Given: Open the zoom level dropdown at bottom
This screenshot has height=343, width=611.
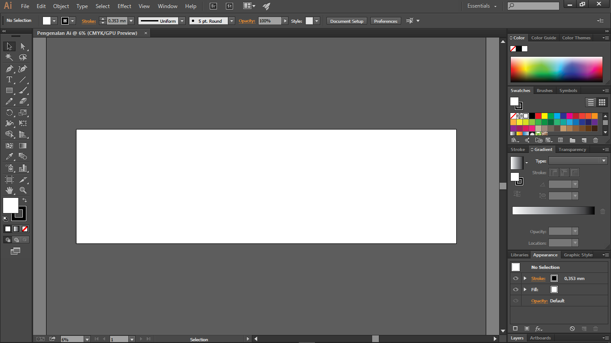Looking at the screenshot, I should point(87,339).
